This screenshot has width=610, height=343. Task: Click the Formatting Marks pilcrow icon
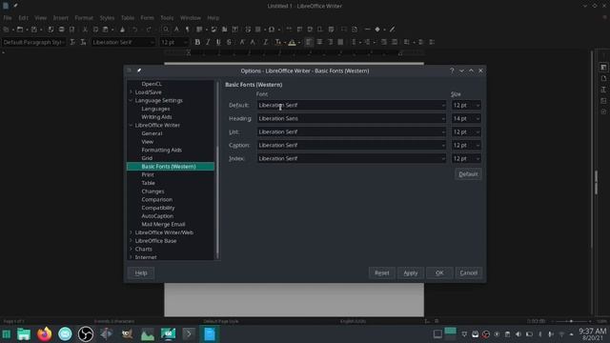click(x=188, y=30)
